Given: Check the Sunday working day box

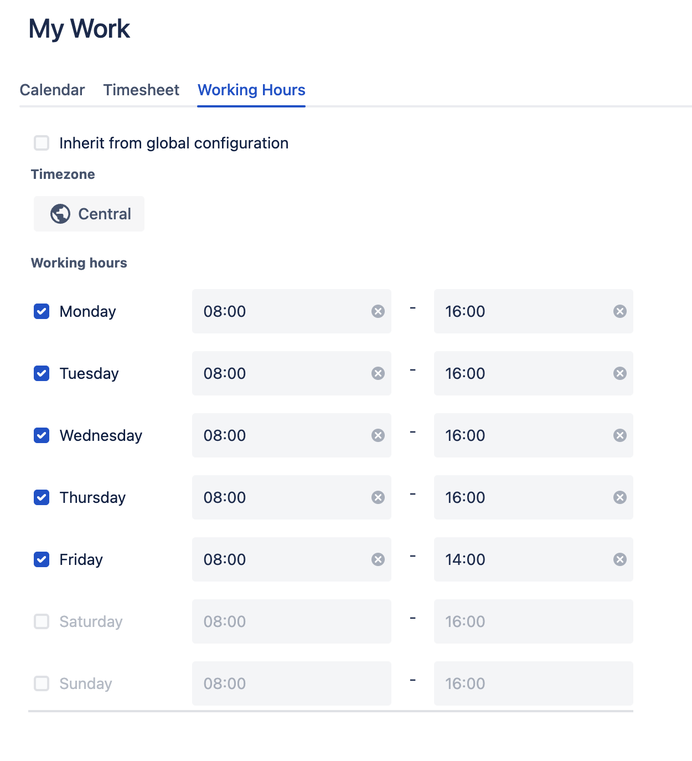Looking at the screenshot, I should click(42, 683).
